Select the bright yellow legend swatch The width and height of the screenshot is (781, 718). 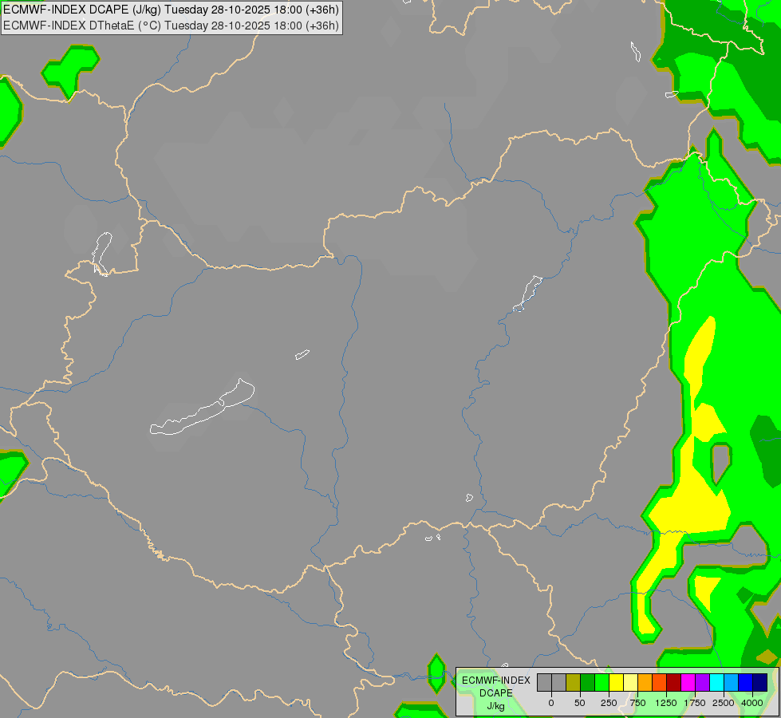click(616, 682)
